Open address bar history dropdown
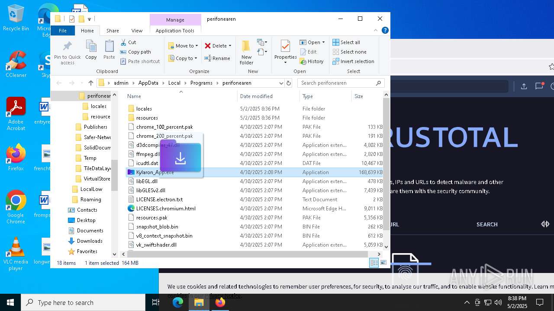The width and height of the screenshot is (554, 311). [x=281, y=83]
